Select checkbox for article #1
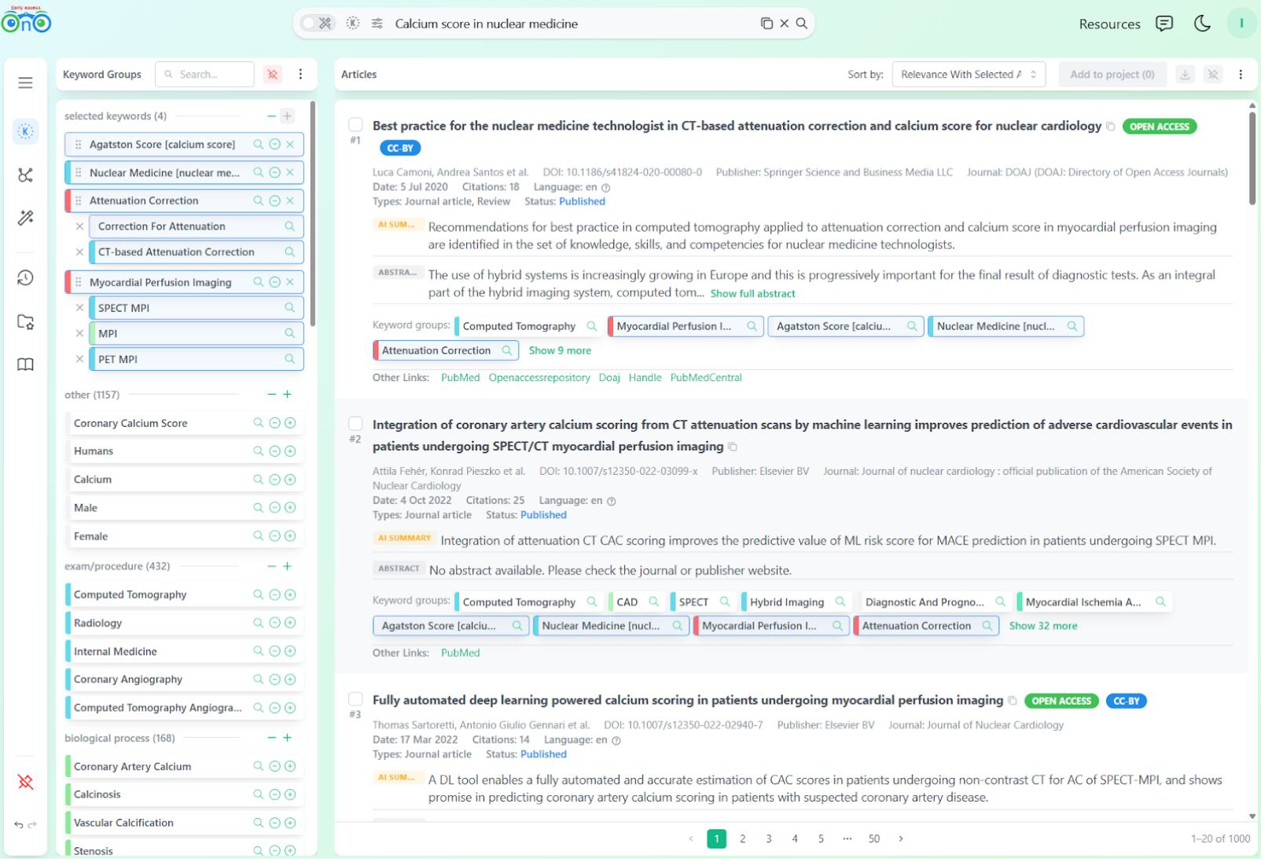This screenshot has width=1261, height=859. [x=355, y=125]
